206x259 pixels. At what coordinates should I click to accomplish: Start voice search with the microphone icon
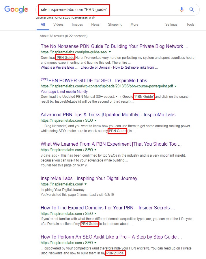181,10
